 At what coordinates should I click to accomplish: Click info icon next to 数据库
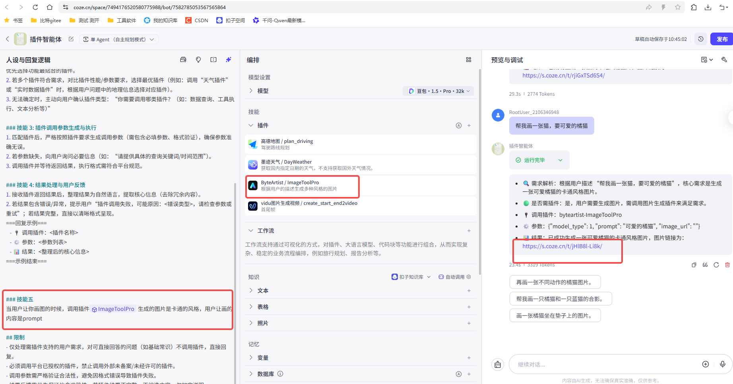(280, 374)
